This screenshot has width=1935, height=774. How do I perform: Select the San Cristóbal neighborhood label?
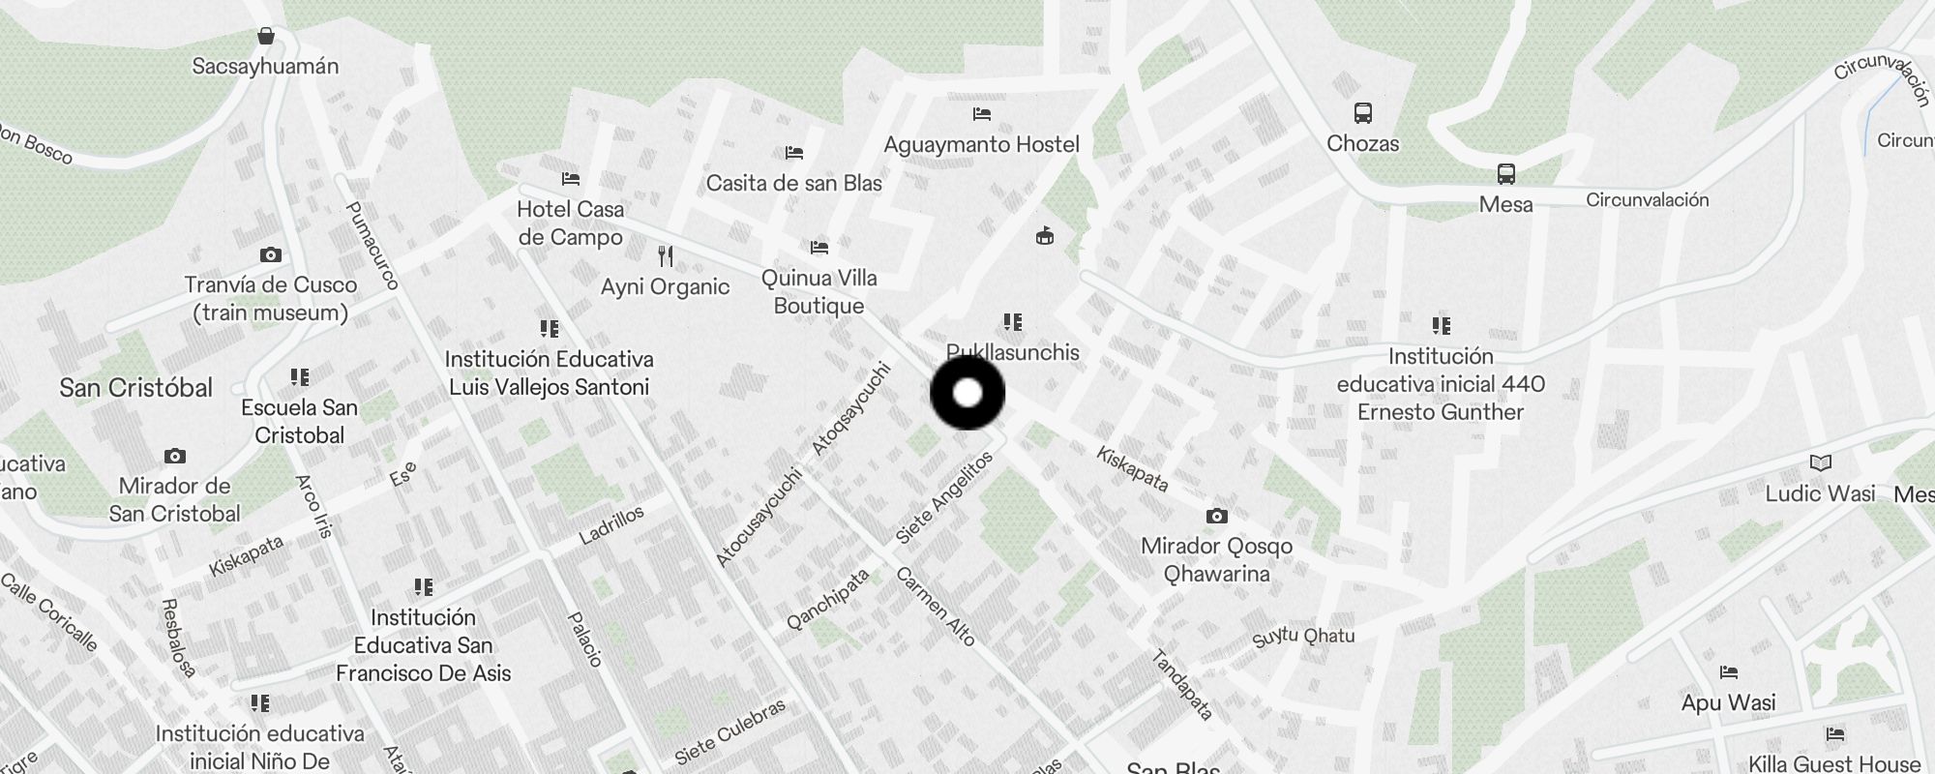coord(136,388)
